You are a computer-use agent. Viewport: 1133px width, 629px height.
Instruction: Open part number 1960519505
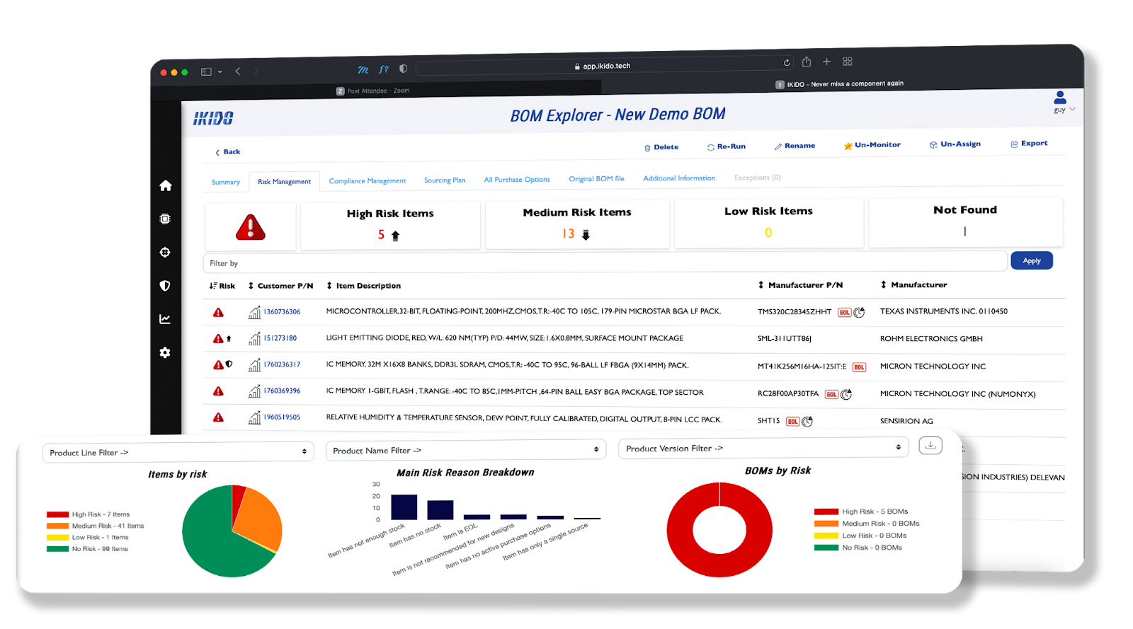[x=282, y=417]
